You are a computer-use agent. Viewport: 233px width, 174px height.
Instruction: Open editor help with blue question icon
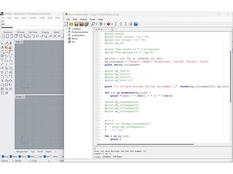pos(136,24)
